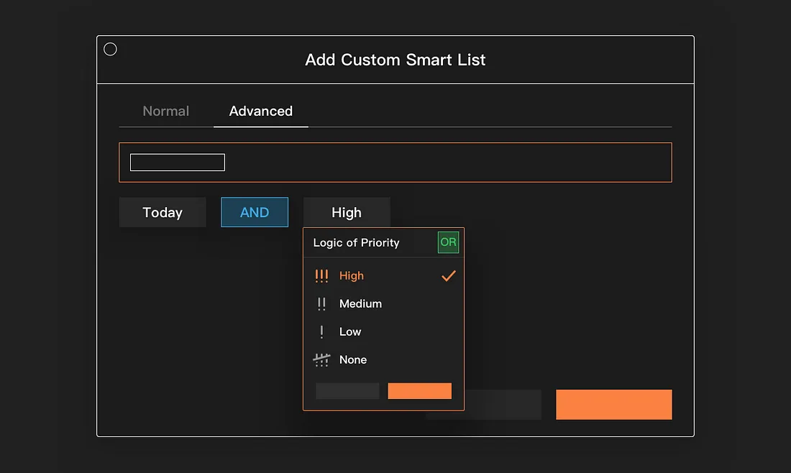Choose the Medium text label in list
The height and width of the screenshot is (473, 791).
click(x=360, y=304)
